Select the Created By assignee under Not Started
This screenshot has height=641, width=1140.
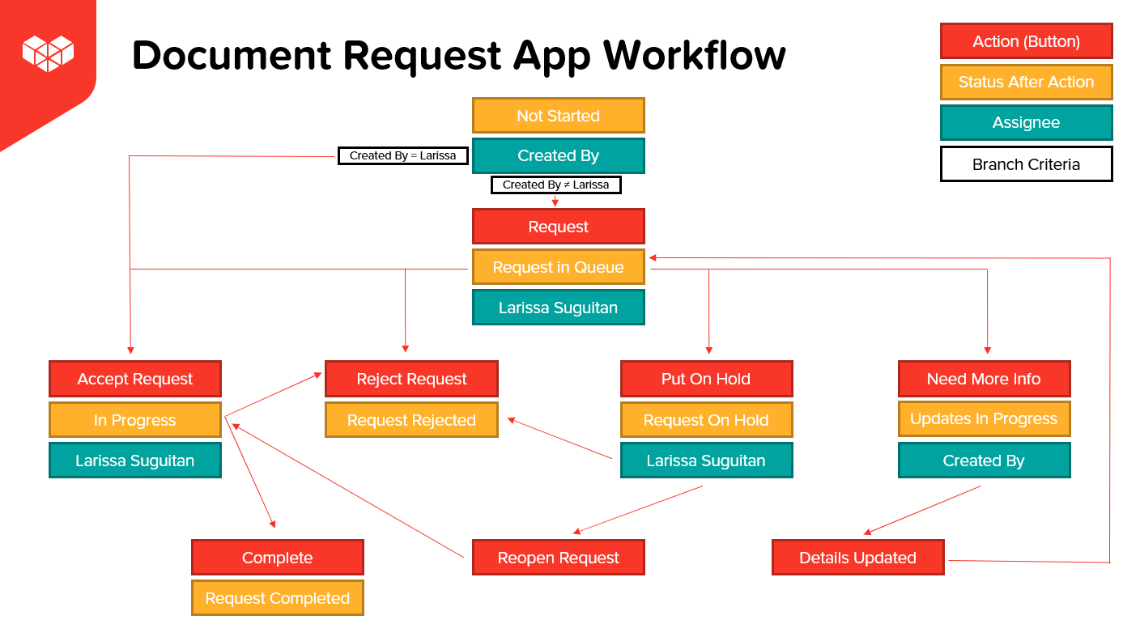559,155
